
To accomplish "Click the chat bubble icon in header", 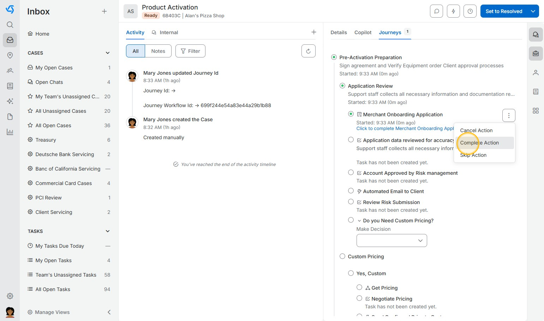I will pyautogui.click(x=436, y=11).
